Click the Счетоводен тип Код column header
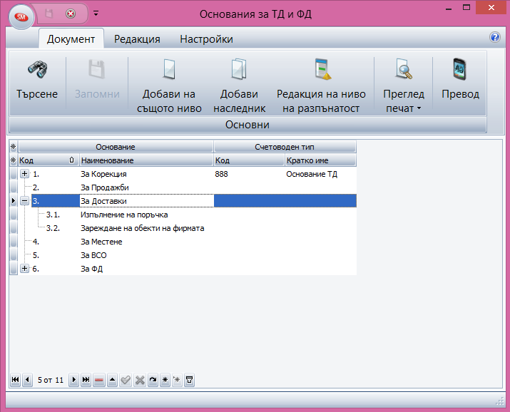This screenshot has width=510, height=412. click(249, 160)
